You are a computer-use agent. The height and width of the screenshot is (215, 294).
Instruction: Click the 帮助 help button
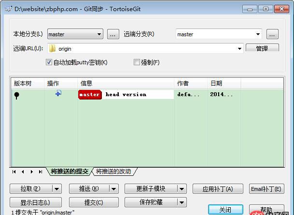click(x=266, y=209)
